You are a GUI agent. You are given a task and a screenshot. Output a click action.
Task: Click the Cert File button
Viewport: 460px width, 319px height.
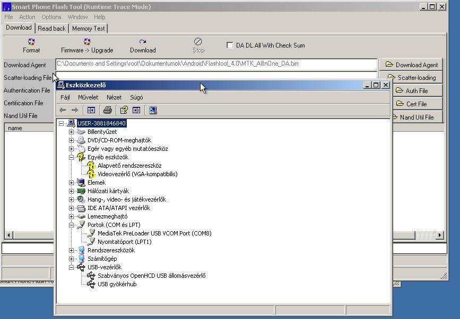(416, 104)
